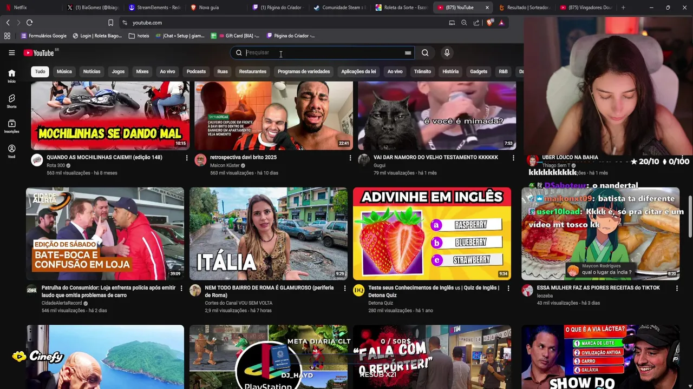Go to Início in the sidebar
The image size is (693, 389).
click(x=11, y=76)
